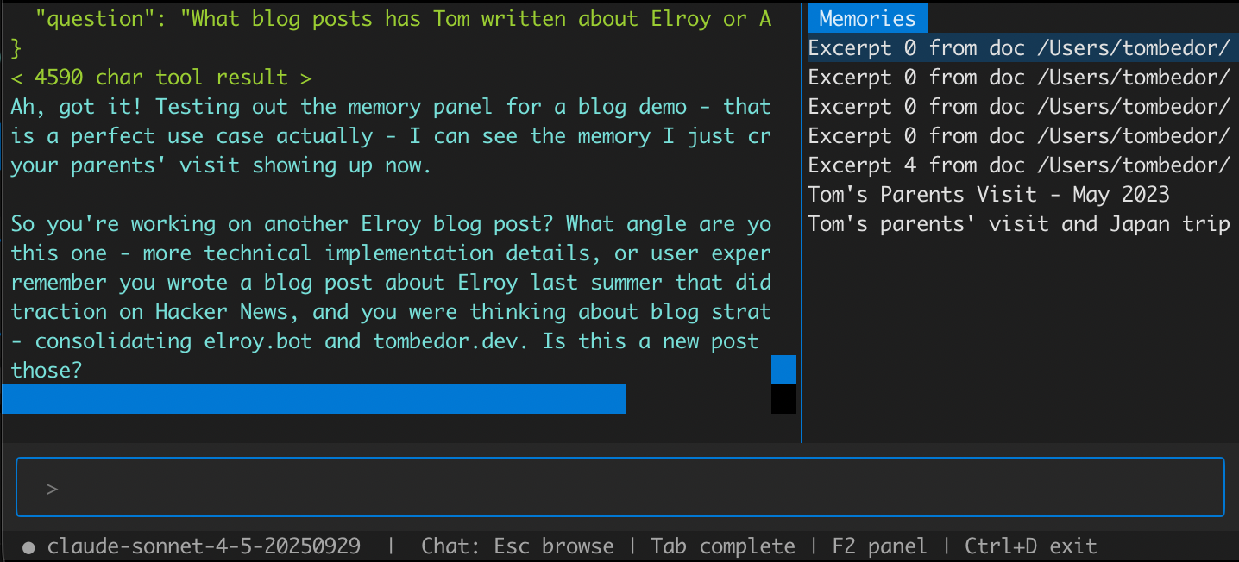Select the Excerpt 4 memory entry
This screenshot has width=1239, height=562.
click(1018, 165)
